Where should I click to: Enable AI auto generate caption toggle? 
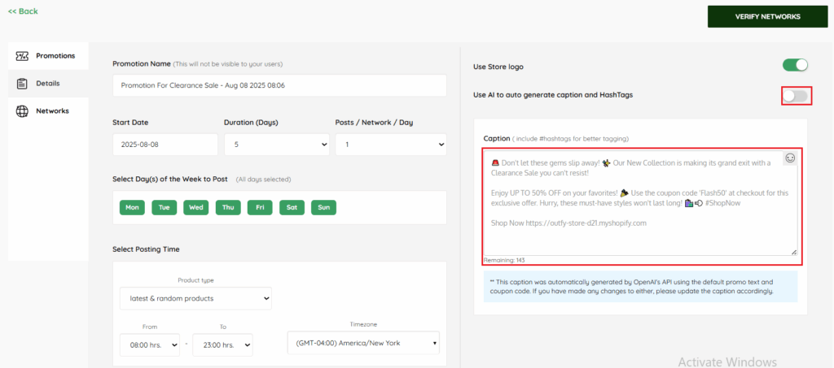click(x=795, y=96)
